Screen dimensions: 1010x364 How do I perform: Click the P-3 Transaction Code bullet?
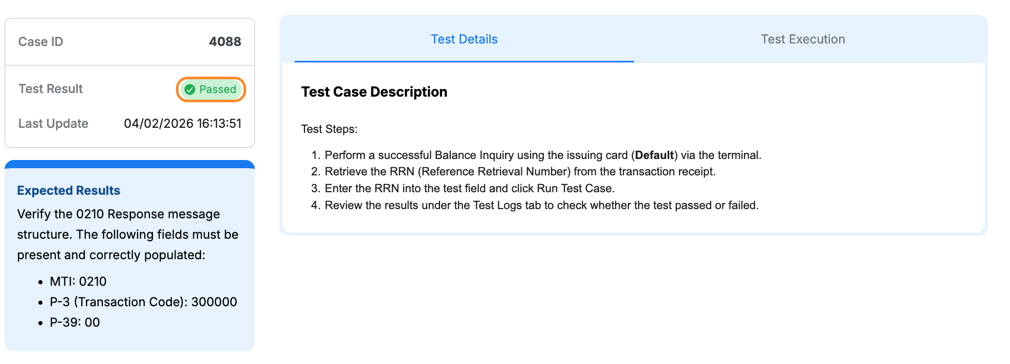[143, 302]
